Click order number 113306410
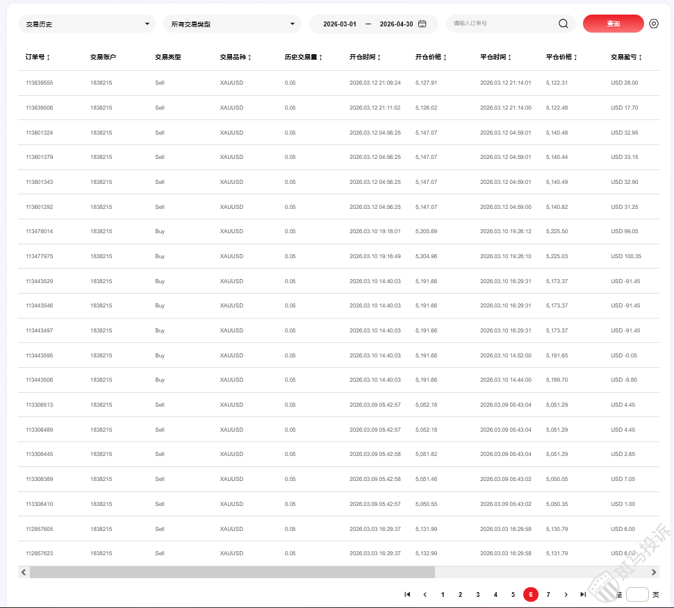The width and height of the screenshot is (674, 608). coord(39,504)
